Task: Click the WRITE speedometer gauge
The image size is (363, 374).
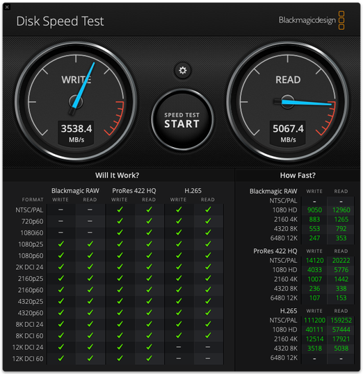Action: (76, 102)
